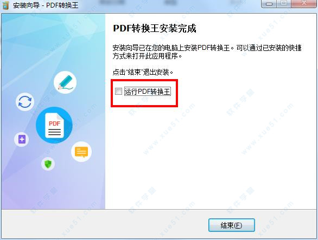318x240 pixels.
Task: Click the disabled maximize window button
Action: click(284, 4)
